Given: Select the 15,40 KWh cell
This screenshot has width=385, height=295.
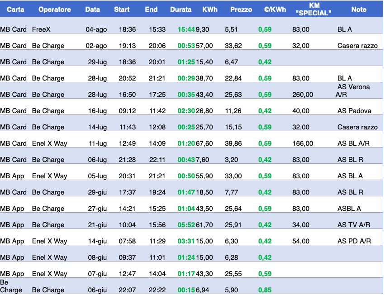Looking at the screenshot, I should pyautogui.click(x=204, y=62).
